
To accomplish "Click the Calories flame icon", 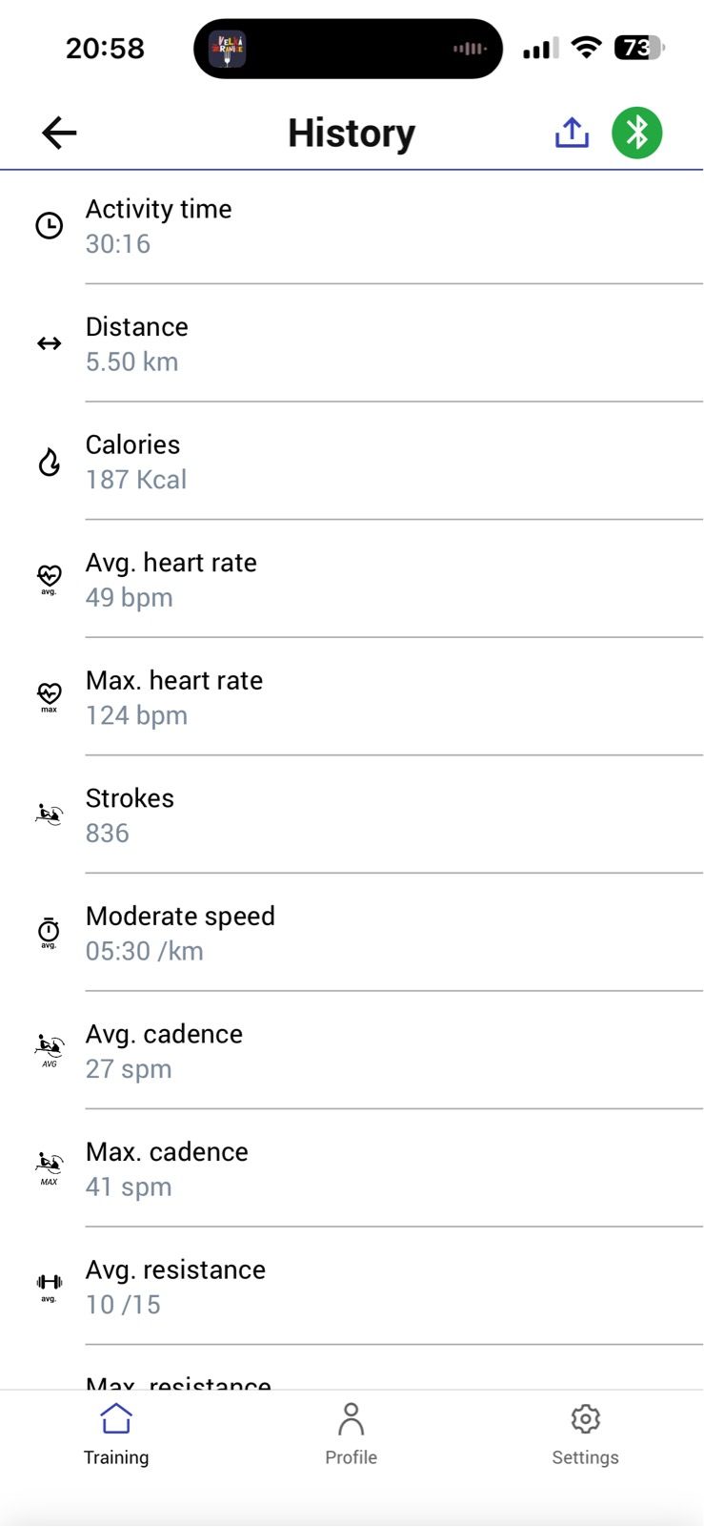I will click(x=50, y=463).
